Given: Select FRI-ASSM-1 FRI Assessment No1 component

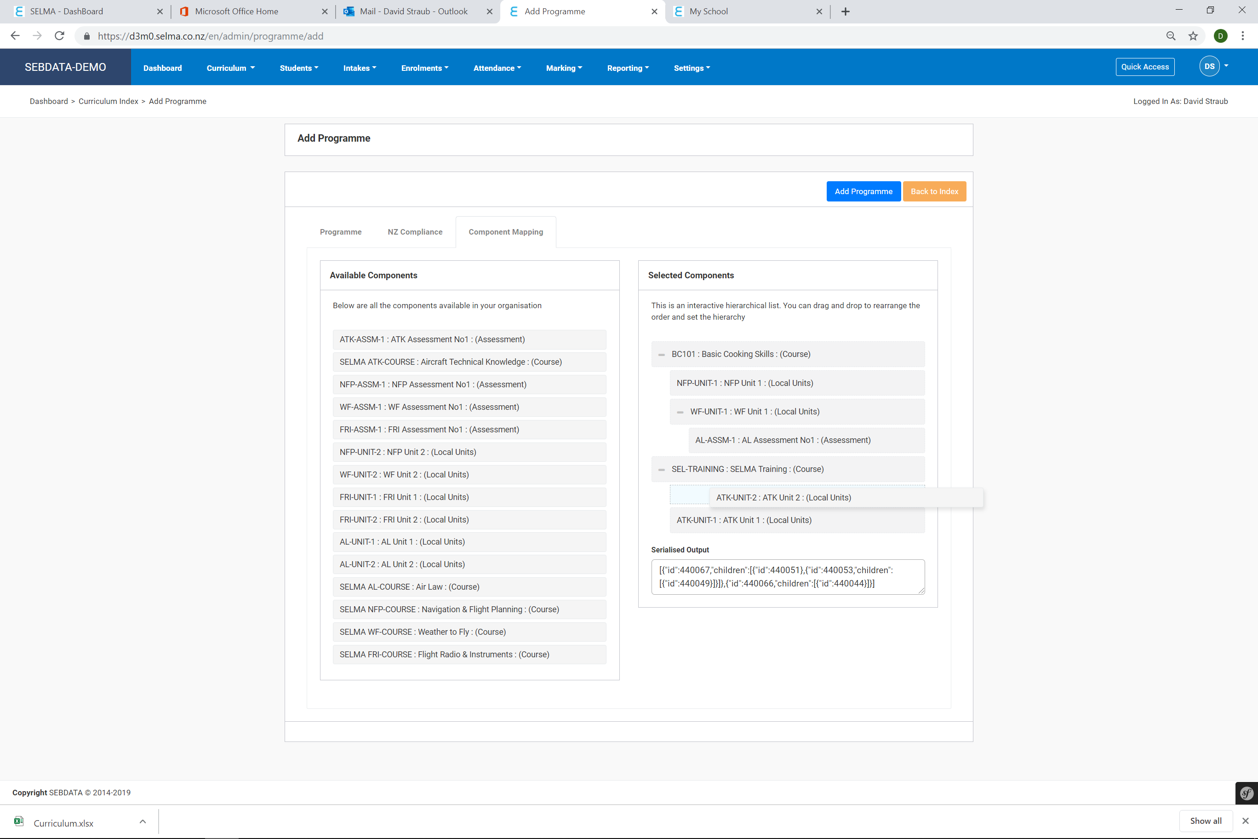Looking at the screenshot, I should (x=469, y=430).
